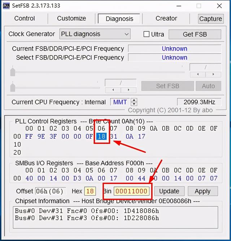
Task: Select SMBus register value 17 at column 07
Action: coord(113,178)
